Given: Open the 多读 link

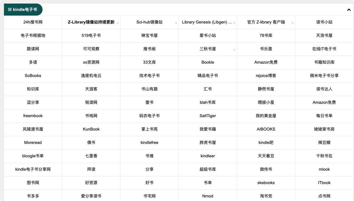Looking at the screenshot, I should [x=33, y=62].
